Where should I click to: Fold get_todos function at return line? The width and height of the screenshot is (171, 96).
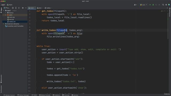click(x=36, y=21)
